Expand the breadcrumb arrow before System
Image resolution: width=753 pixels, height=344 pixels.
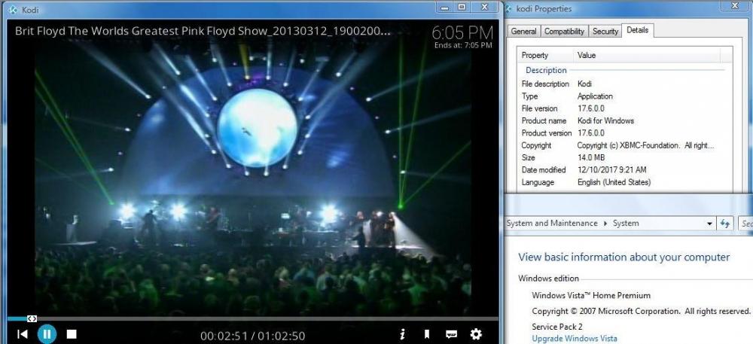coord(605,224)
